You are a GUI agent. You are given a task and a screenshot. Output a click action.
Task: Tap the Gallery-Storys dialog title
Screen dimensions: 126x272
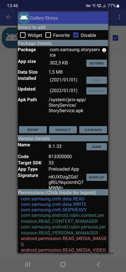pos(44,18)
